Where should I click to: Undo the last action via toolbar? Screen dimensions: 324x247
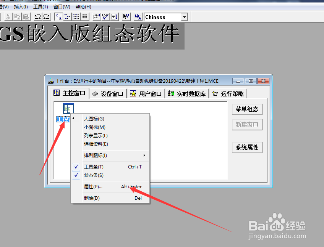pos(37,17)
